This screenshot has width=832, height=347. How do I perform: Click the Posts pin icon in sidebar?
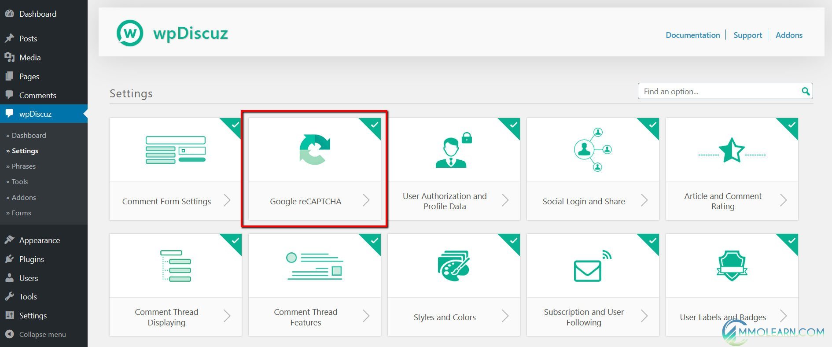point(9,38)
